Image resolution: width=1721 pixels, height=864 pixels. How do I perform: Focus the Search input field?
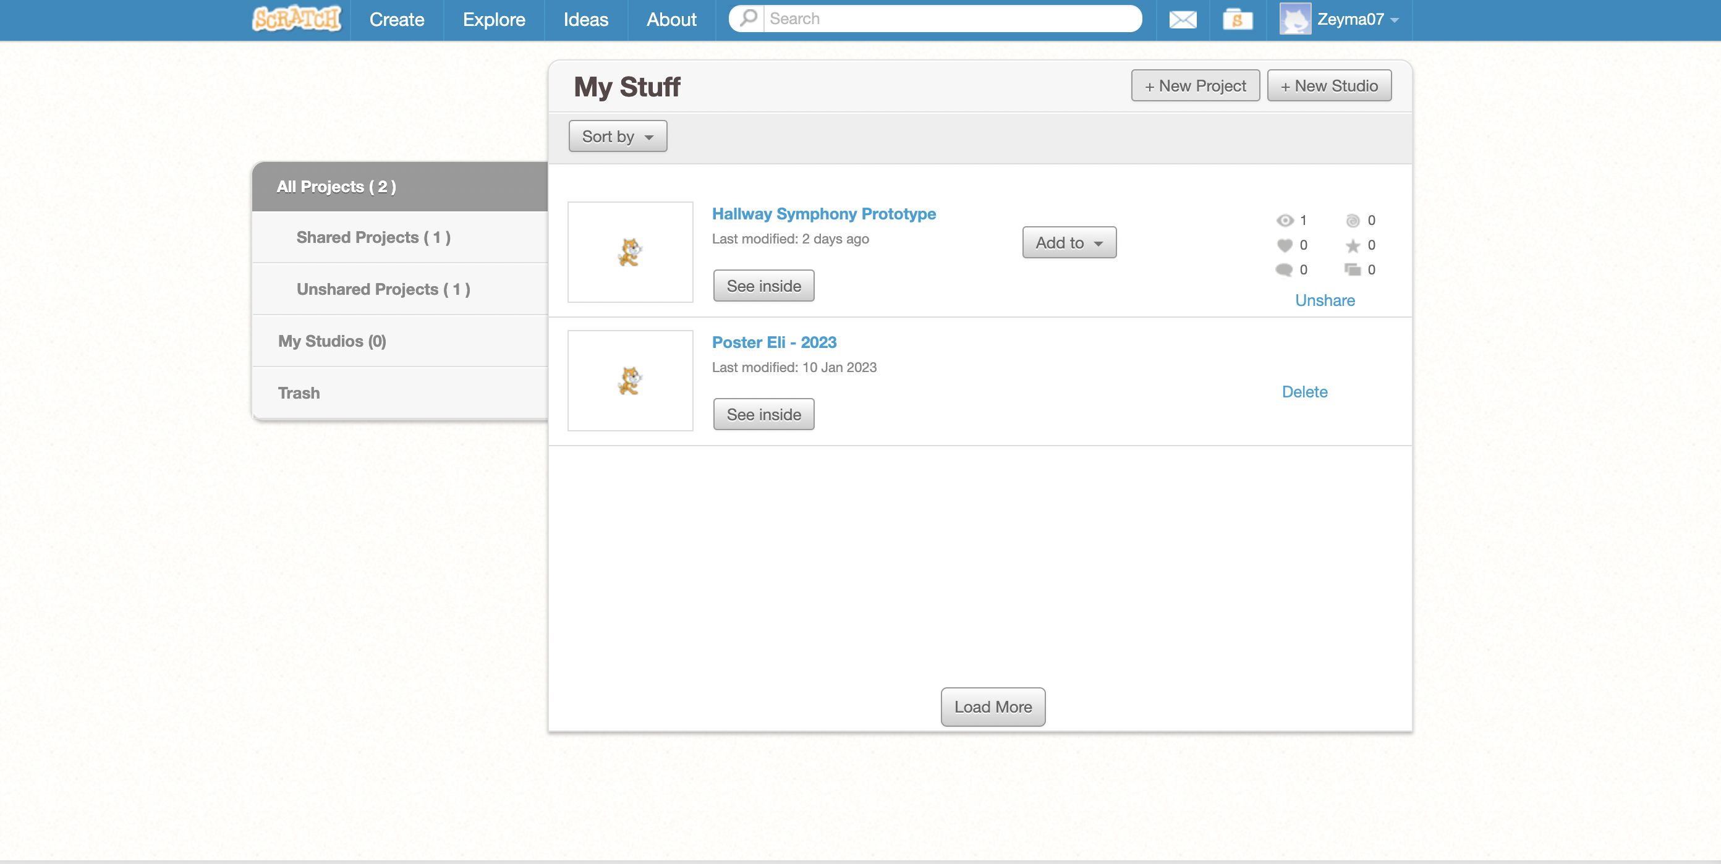949,19
